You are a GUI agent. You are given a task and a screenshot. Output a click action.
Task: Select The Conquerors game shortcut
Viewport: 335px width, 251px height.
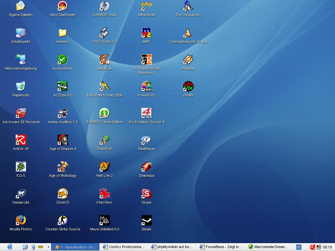coord(188,6)
